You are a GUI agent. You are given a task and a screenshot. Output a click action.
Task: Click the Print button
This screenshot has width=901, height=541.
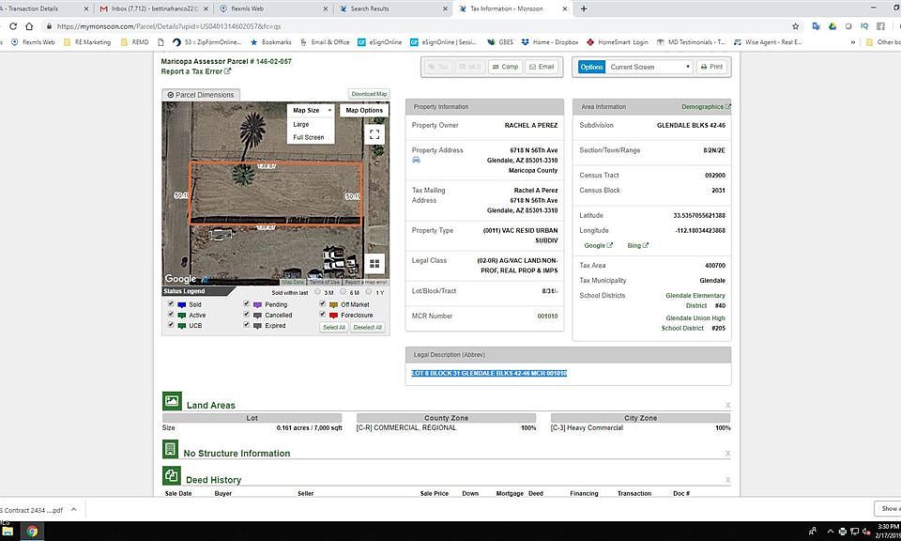[x=711, y=67]
